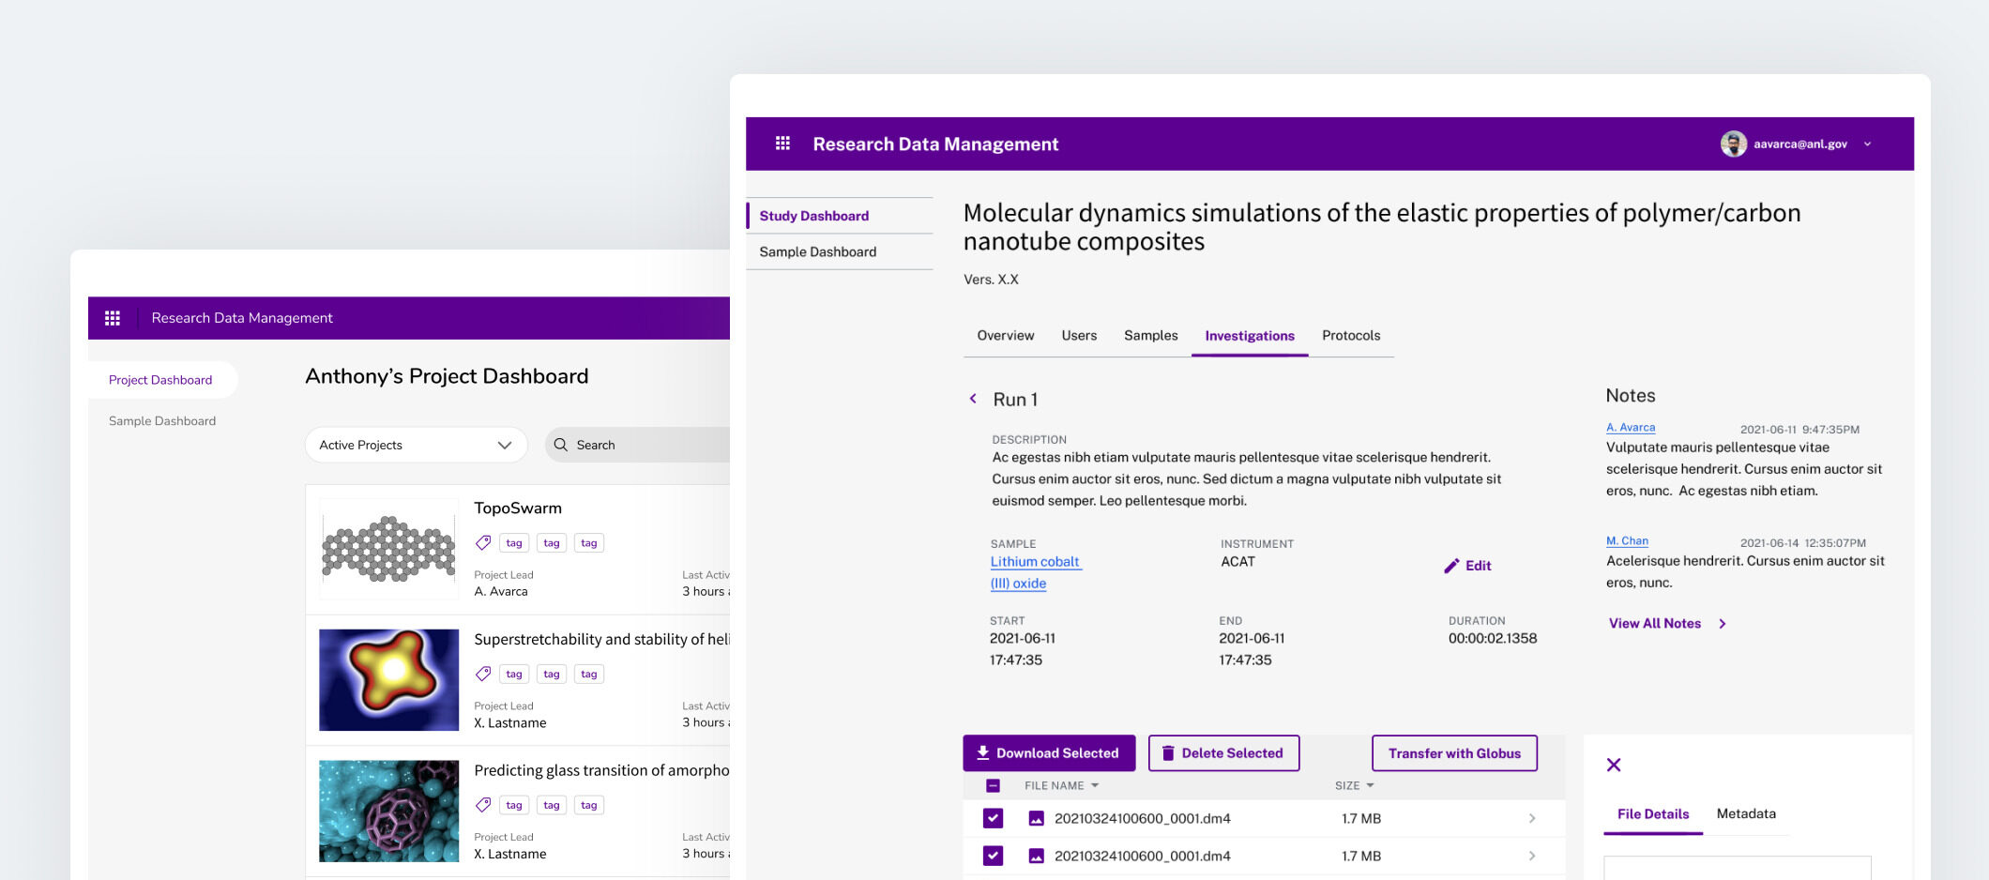Open the Metadata tab
Screen dimensions: 1989x880
[1745, 813]
